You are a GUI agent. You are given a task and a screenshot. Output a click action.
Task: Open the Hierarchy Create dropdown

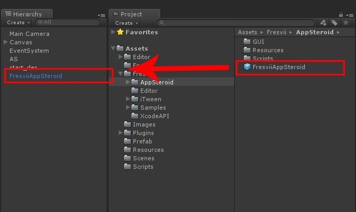click(18, 22)
